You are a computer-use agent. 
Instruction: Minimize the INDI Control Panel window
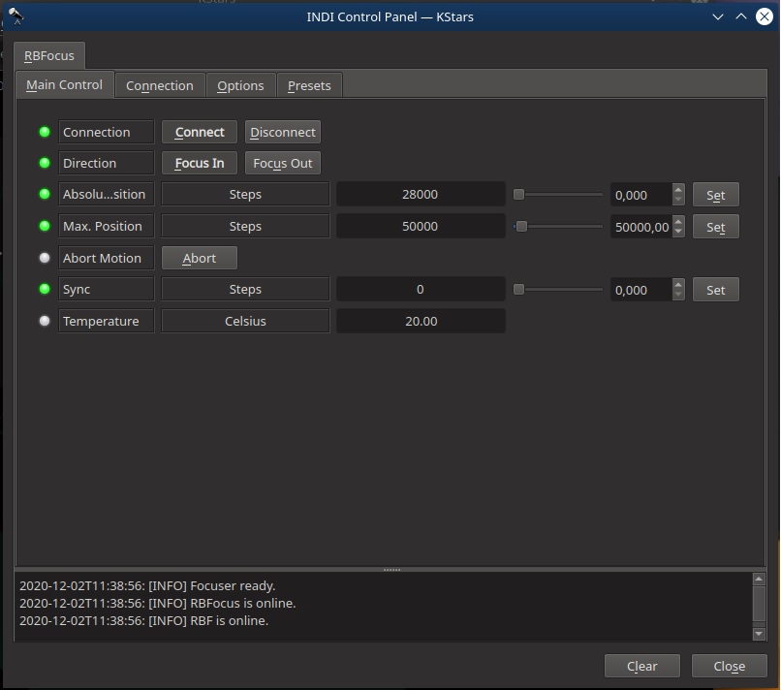(718, 16)
